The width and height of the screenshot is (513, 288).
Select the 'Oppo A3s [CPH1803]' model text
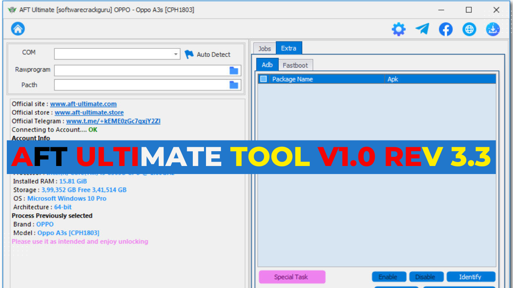click(x=68, y=233)
